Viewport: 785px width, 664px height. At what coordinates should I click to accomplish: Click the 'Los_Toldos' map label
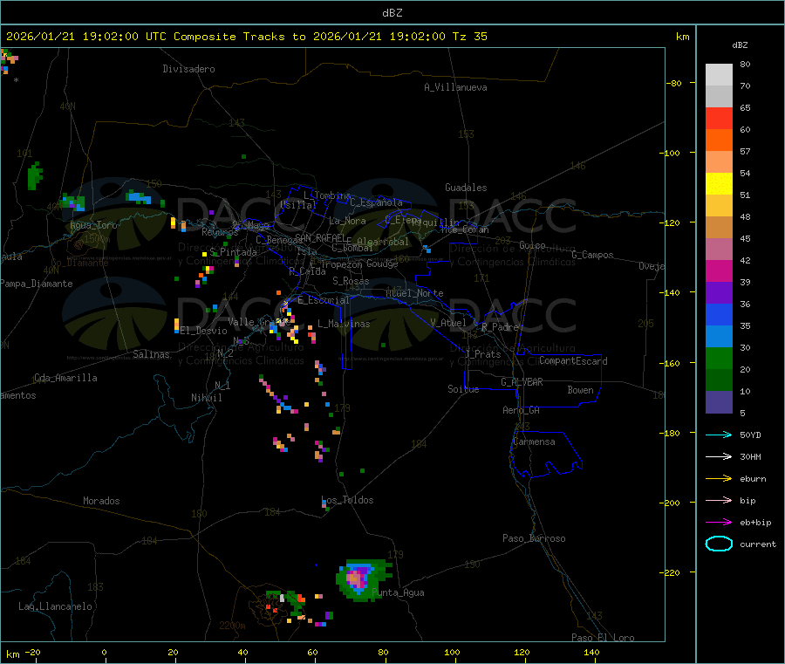[347, 500]
